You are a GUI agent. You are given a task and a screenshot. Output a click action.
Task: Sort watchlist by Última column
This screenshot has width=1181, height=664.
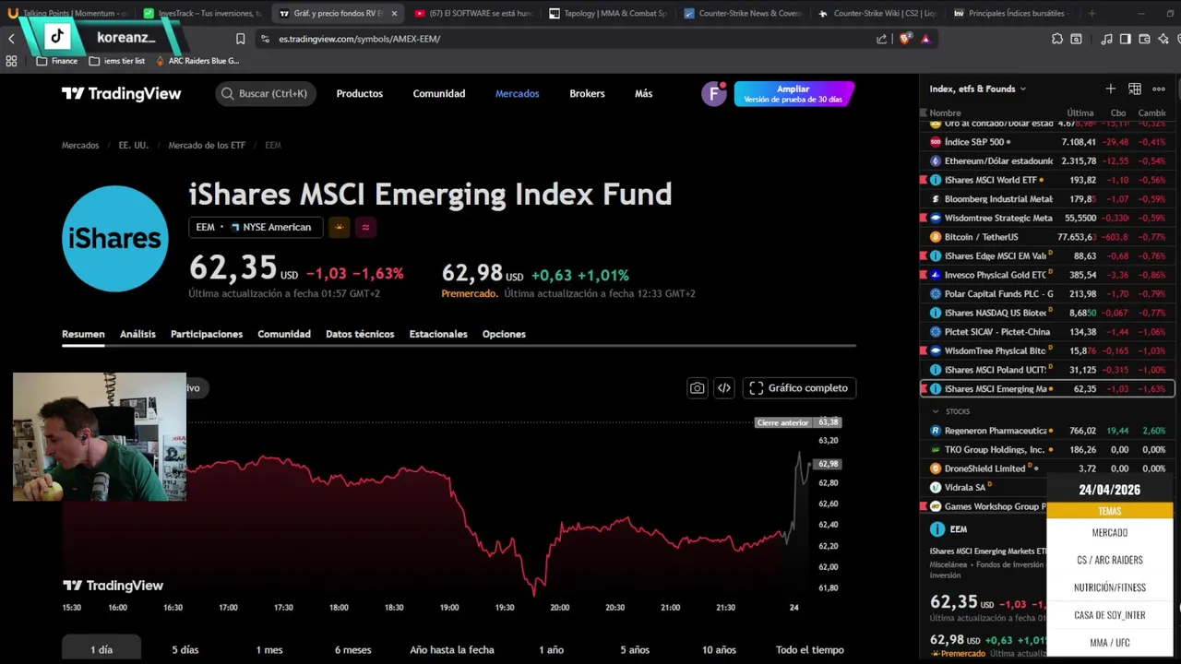pos(1080,113)
